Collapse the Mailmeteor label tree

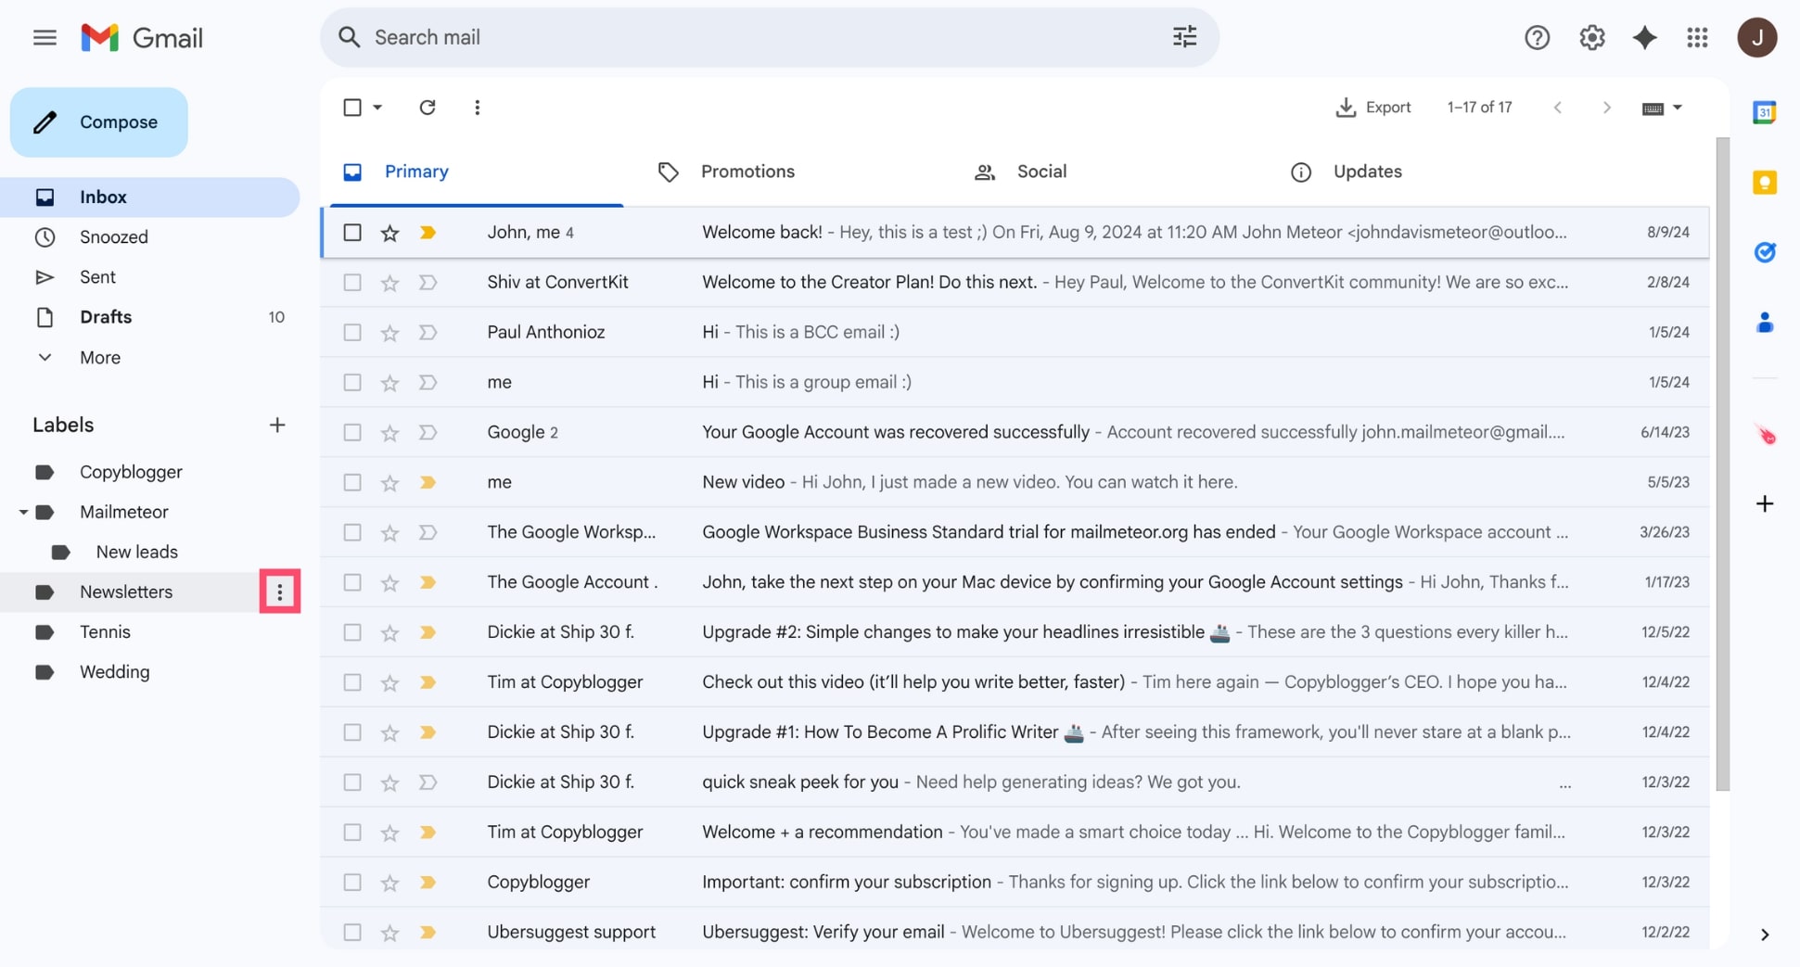coord(22,512)
